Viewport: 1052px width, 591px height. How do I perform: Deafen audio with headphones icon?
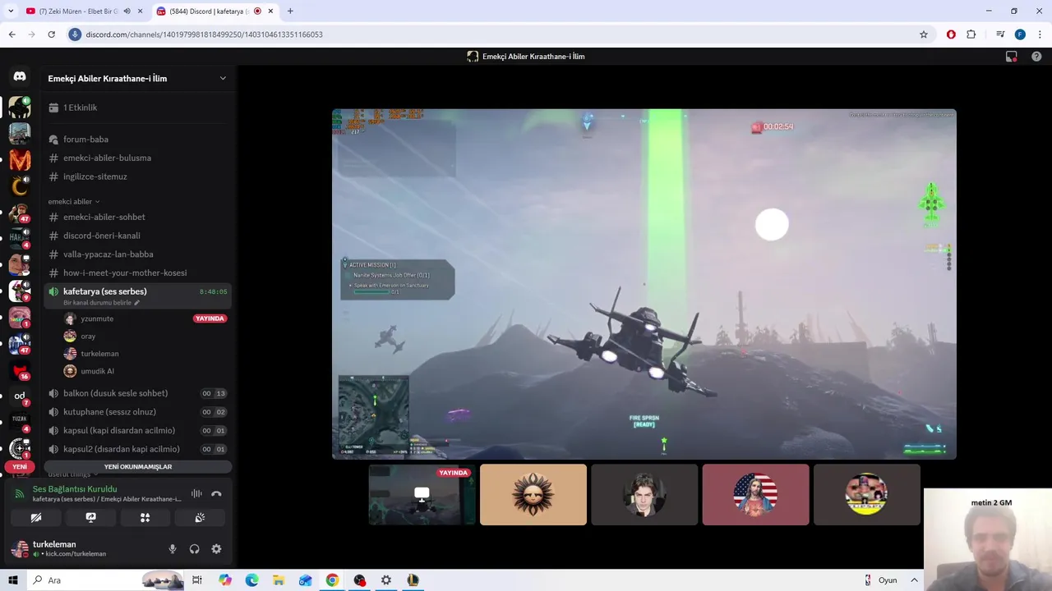(195, 549)
